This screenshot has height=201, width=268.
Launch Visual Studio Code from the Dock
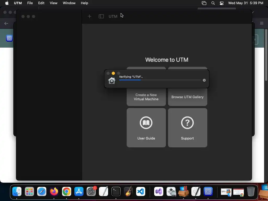141,191
